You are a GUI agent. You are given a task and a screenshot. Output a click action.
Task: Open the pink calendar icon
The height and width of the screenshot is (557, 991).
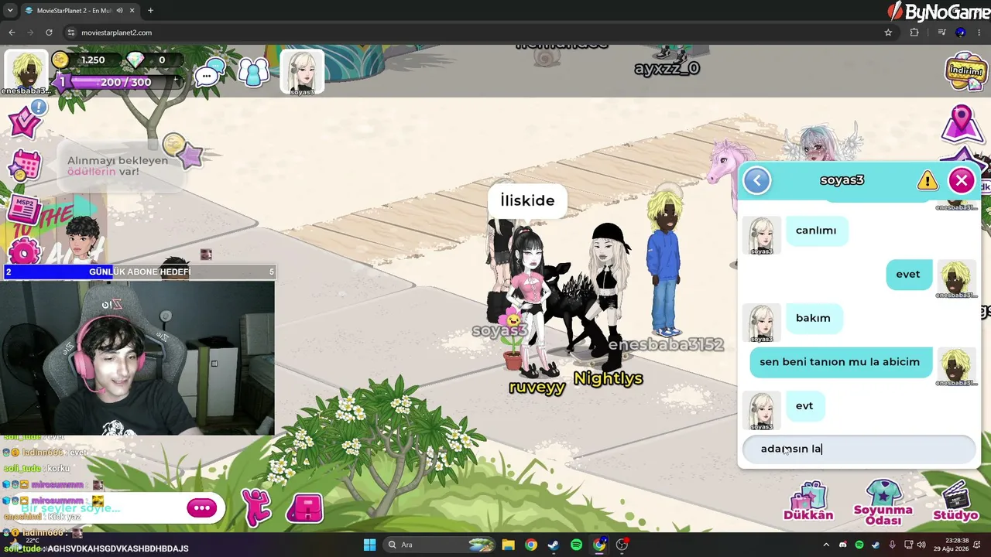pyautogui.click(x=25, y=164)
